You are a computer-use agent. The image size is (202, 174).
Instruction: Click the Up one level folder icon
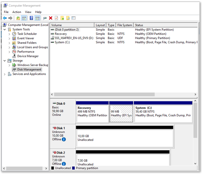pyautogui.click(x=18, y=18)
